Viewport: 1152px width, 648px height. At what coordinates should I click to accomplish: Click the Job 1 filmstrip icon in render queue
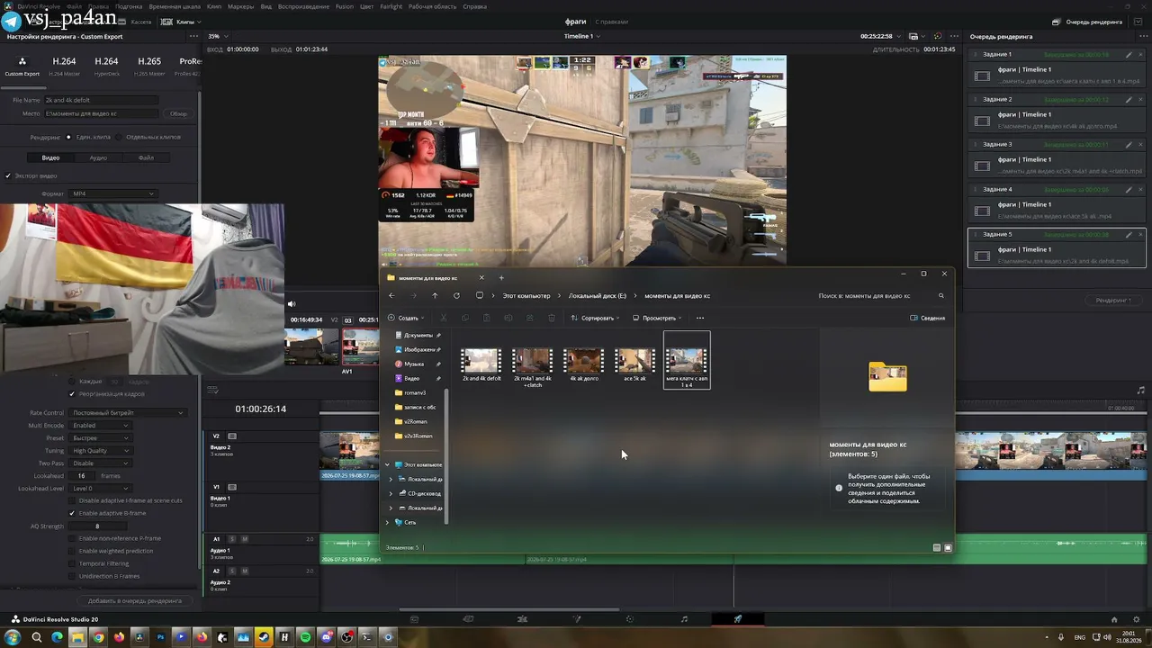click(x=982, y=76)
